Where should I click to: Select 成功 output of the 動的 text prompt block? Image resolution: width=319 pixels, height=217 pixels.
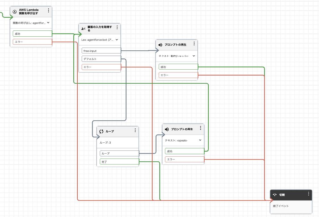(178, 67)
